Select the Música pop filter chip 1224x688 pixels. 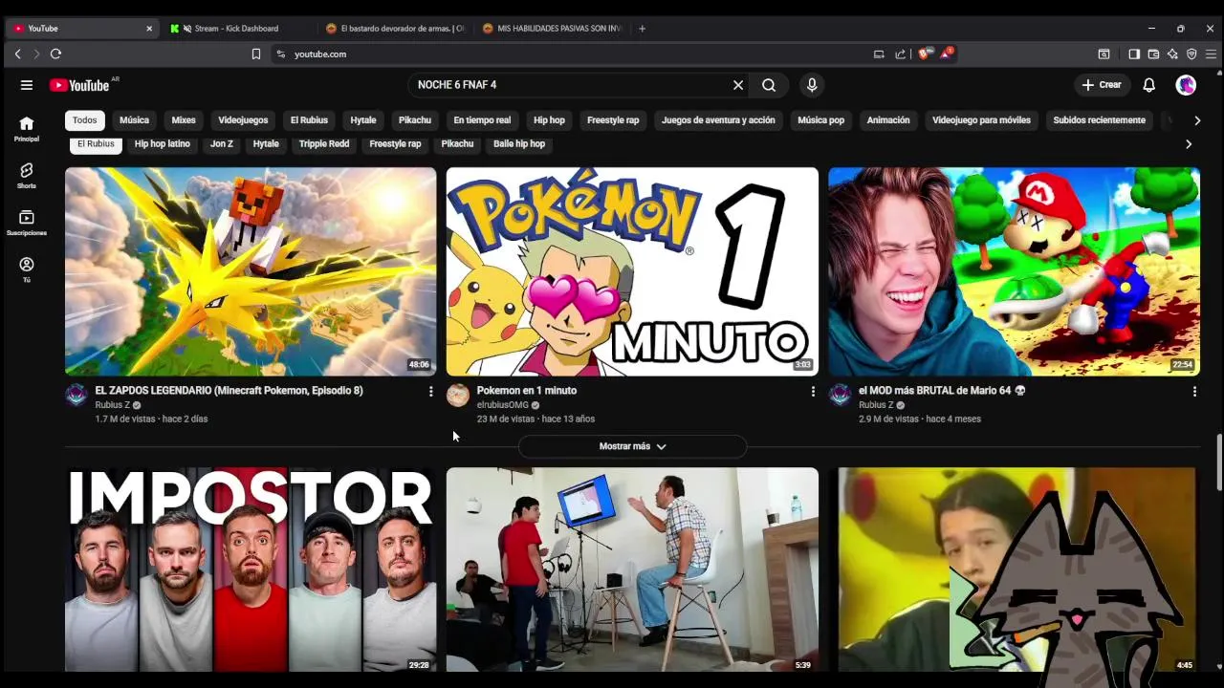pyautogui.click(x=821, y=120)
